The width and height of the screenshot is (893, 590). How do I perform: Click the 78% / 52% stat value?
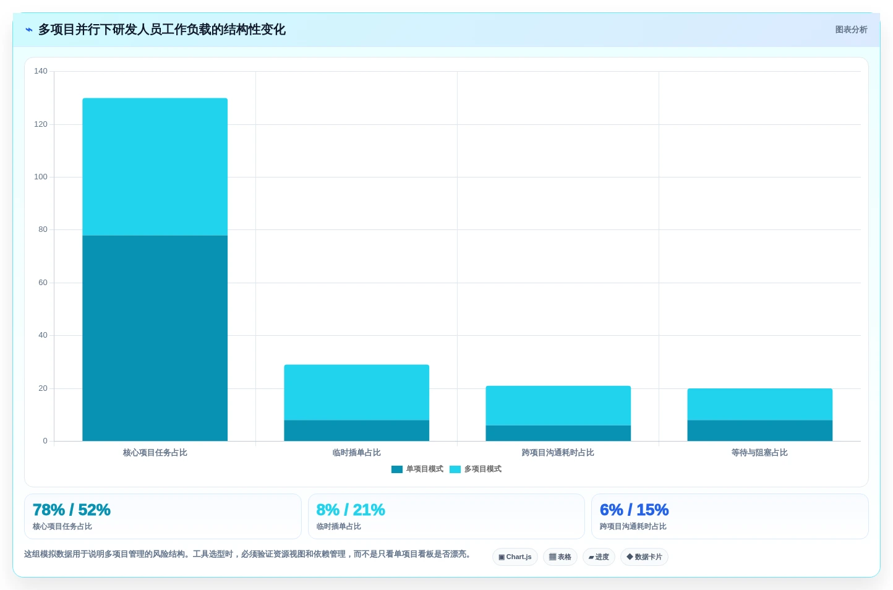click(72, 510)
